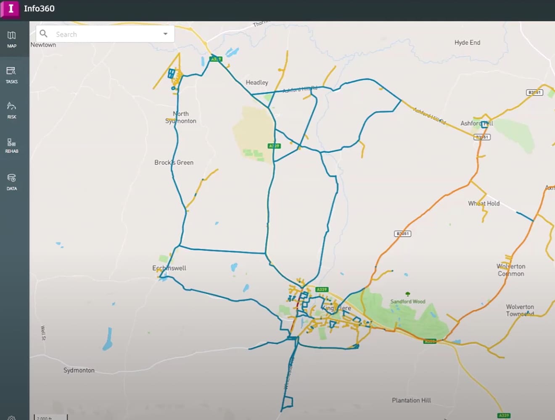This screenshot has height=420, width=555.
Task: Open the Map panel in the sidebar
Action: 11,39
